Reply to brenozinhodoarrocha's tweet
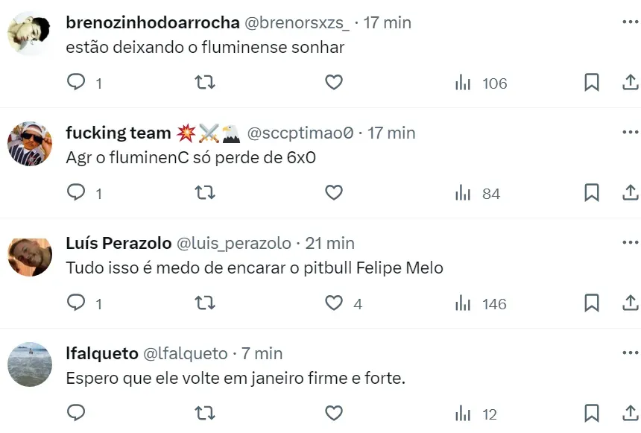Viewport: 641px width, 433px height. click(77, 83)
